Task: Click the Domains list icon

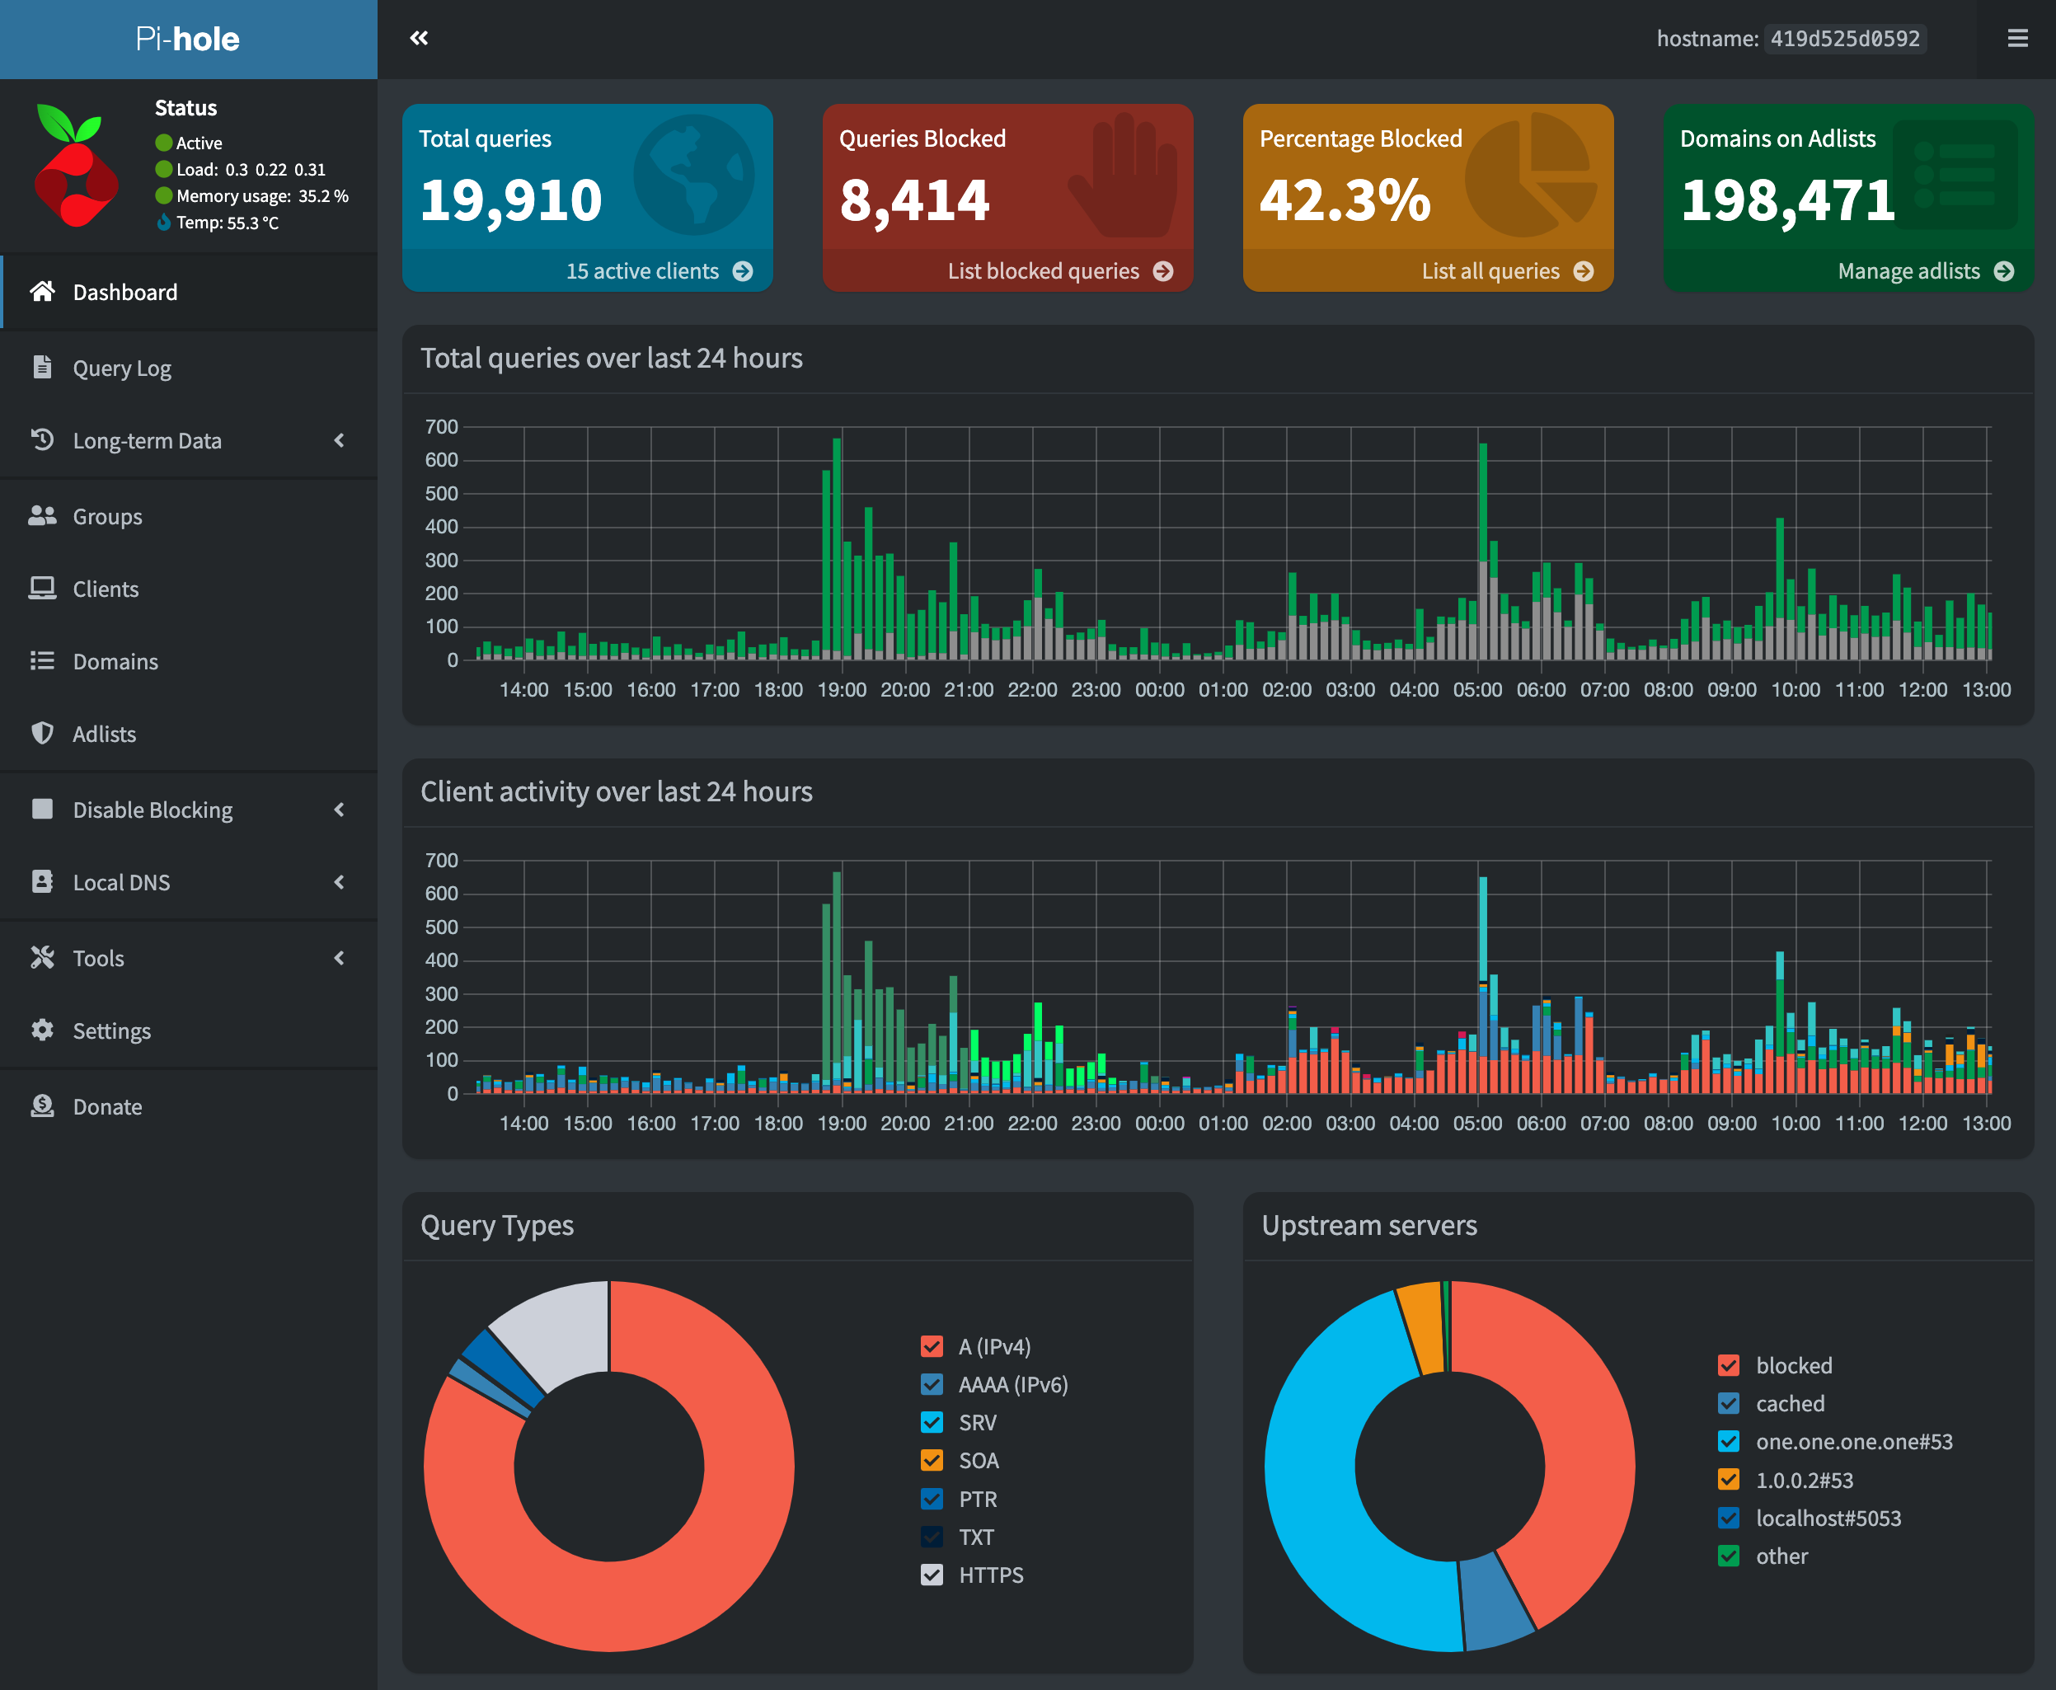Action: [42, 660]
